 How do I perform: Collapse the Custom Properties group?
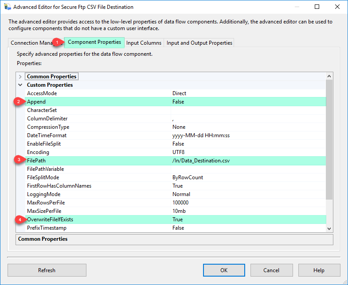pos(20,85)
